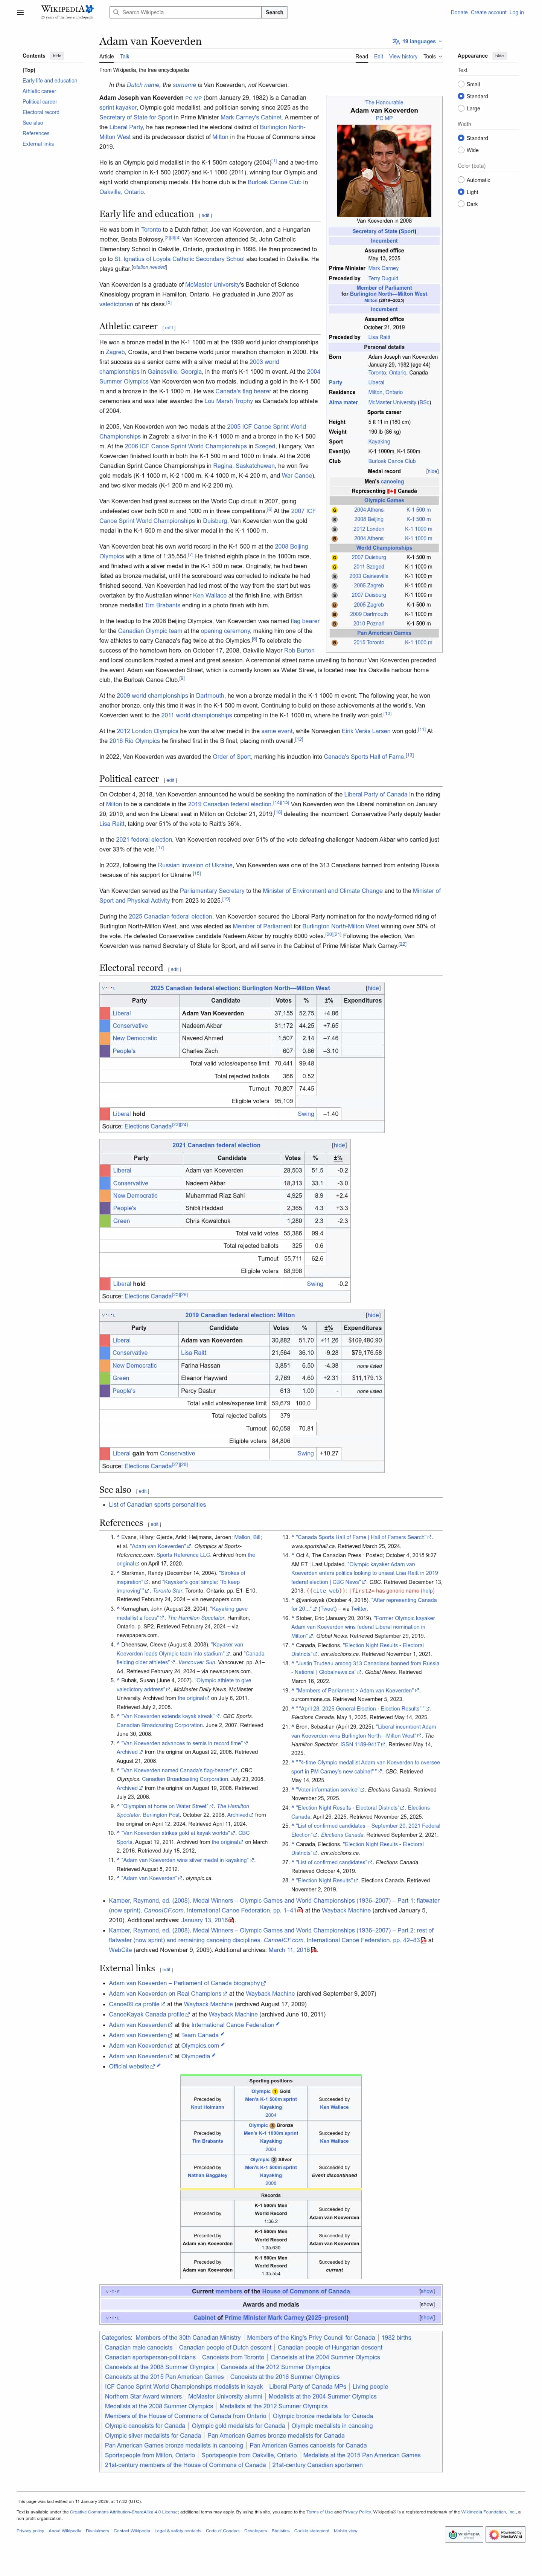This screenshot has height=2576, width=542.
Task: Click the Liberal party red color cell
Action: [105, 1013]
